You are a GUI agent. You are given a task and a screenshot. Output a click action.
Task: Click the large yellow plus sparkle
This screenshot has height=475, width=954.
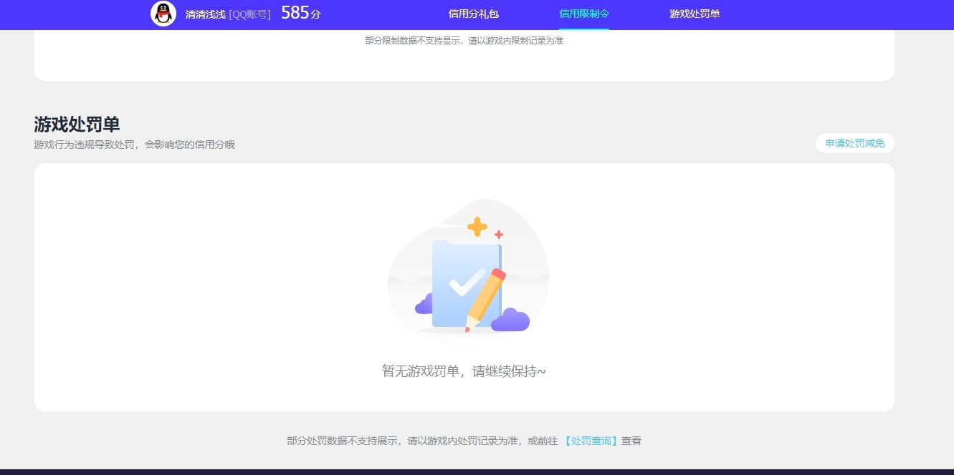click(x=477, y=227)
